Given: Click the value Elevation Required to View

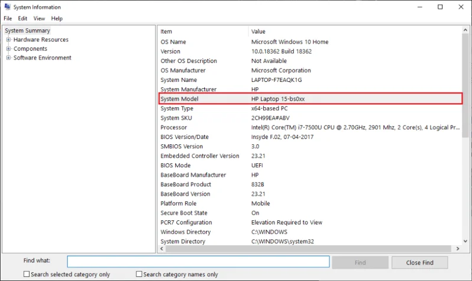Looking at the screenshot, I should (287, 223).
